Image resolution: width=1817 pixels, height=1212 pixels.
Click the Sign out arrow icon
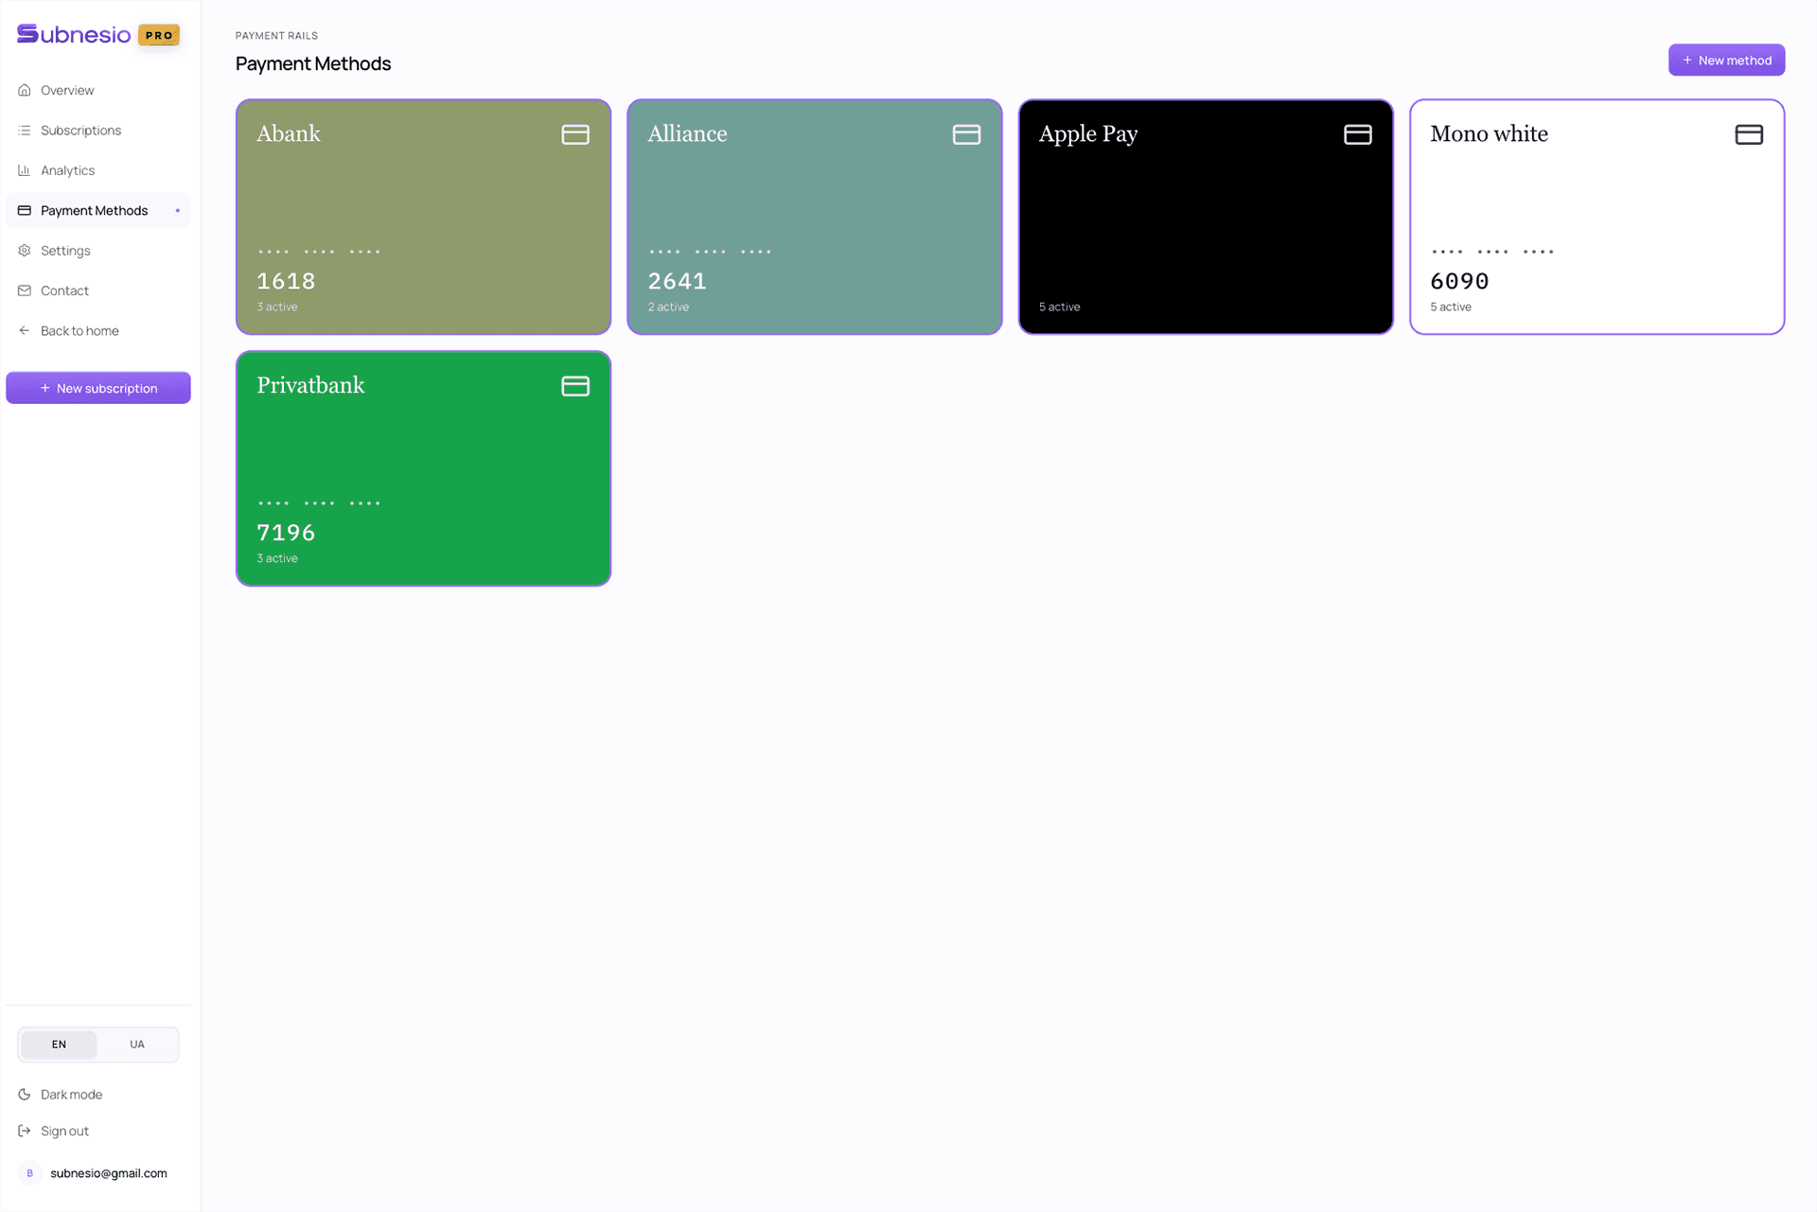pyautogui.click(x=25, y=1131)
